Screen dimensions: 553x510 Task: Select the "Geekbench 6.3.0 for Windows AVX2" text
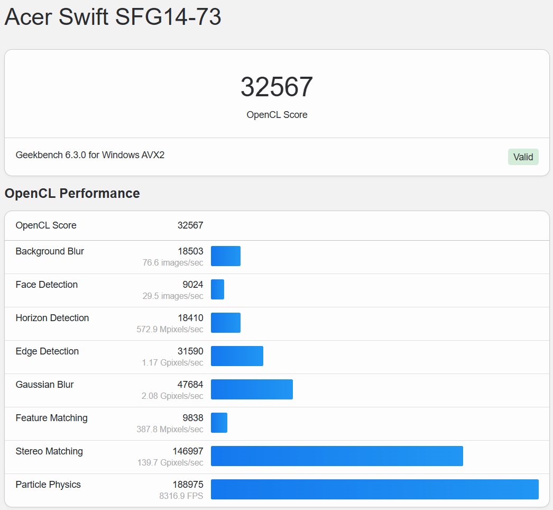90,155
